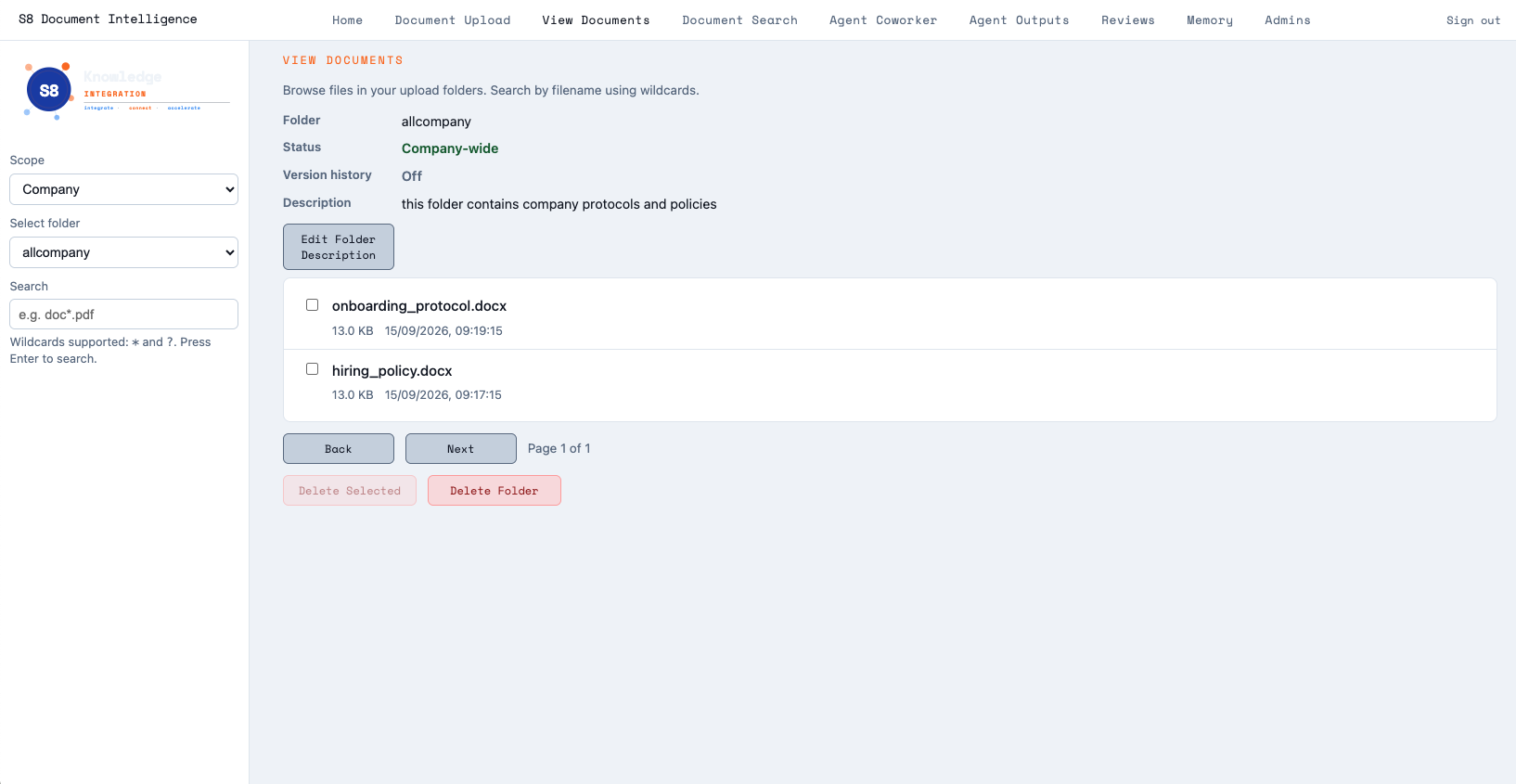Viewport: 1516px width, 784px height.
Task: Click the timestamp 15/09/2026, 09:17:15
Action: click(443, 395)
